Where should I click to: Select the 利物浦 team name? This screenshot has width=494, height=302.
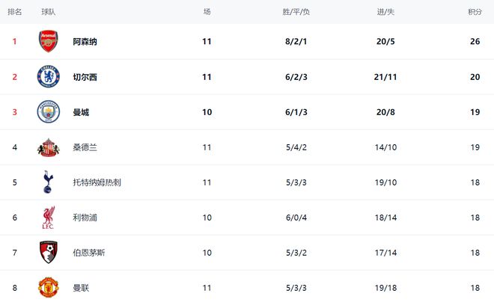tap(85, 218)
